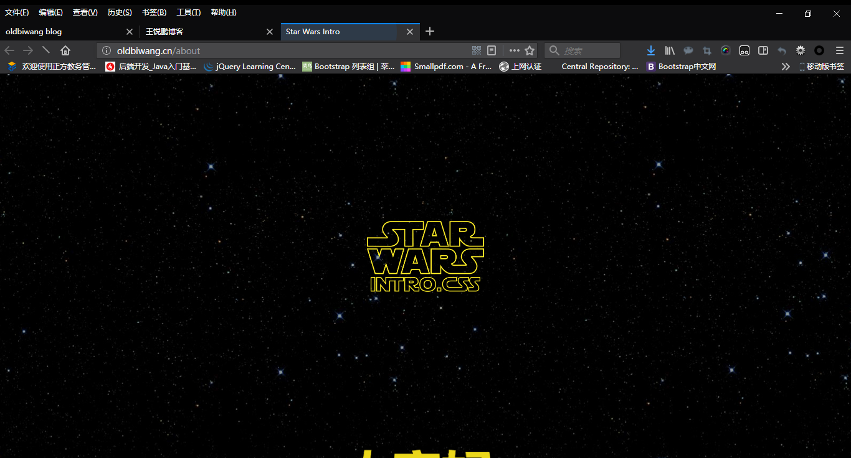Open the 工具(T) menu
The height and width of the screenshot is (458, 851).
click(188, 12)
